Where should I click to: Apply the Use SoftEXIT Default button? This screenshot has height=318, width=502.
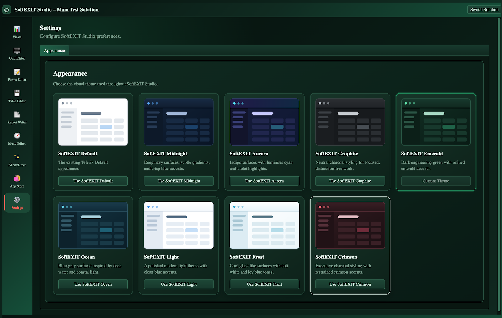[93, 181]
